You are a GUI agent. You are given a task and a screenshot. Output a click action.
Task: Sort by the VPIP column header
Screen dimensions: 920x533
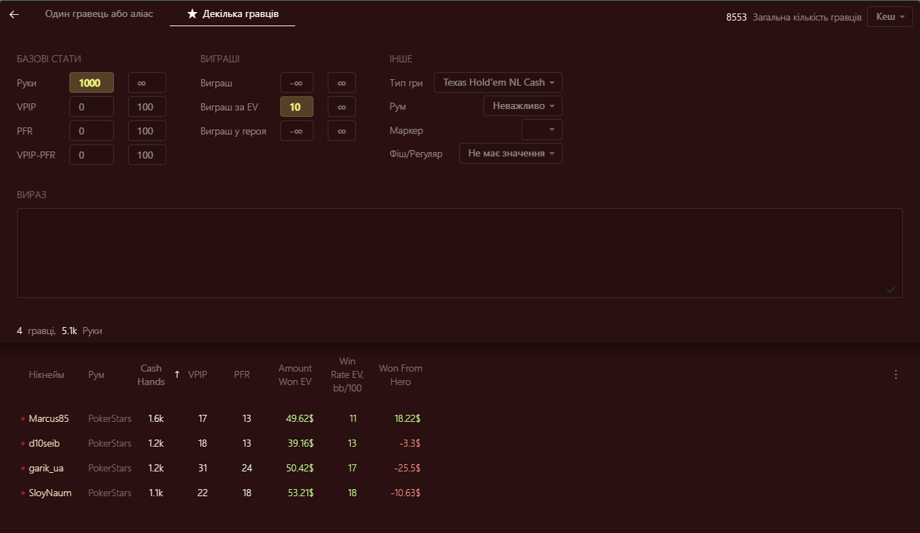(197, 374)
